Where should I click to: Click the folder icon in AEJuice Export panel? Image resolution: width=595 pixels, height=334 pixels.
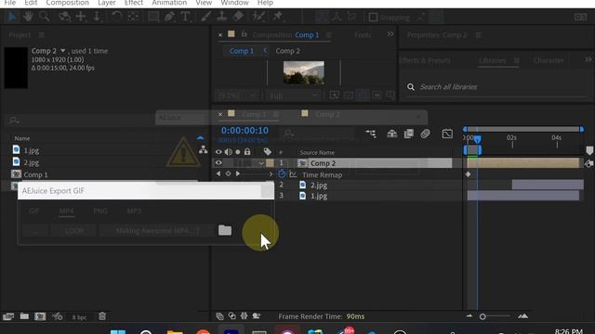tap(225, 230)
